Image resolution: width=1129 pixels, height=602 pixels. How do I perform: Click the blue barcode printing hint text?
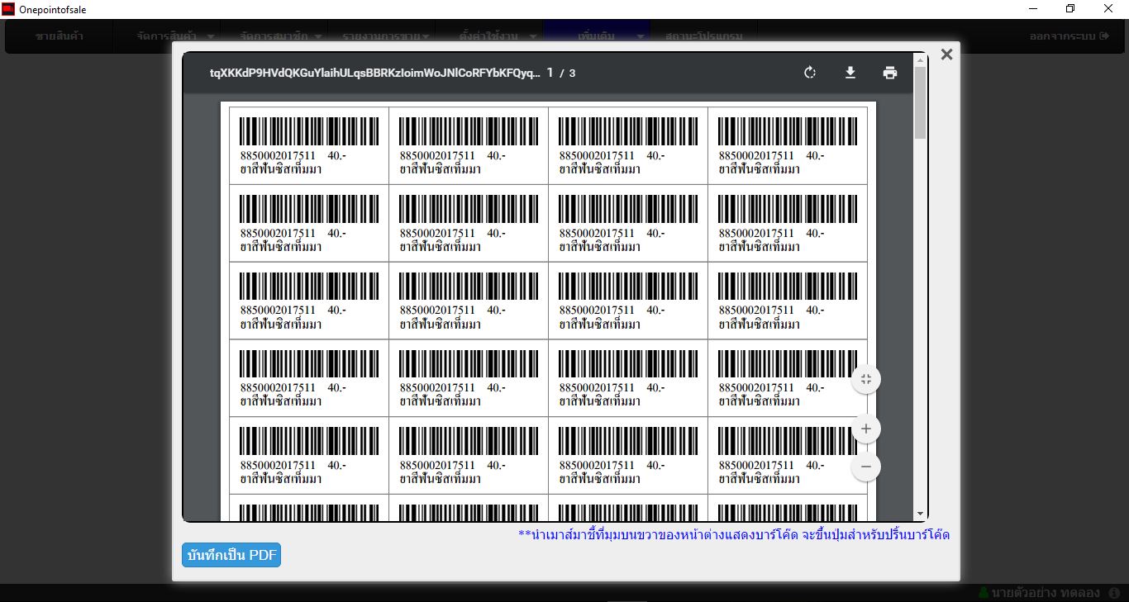734,534
